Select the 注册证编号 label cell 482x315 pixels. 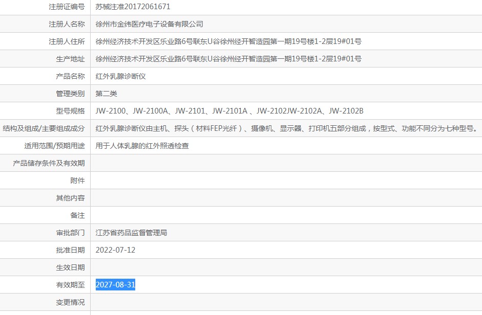click(x=67, y=7)
